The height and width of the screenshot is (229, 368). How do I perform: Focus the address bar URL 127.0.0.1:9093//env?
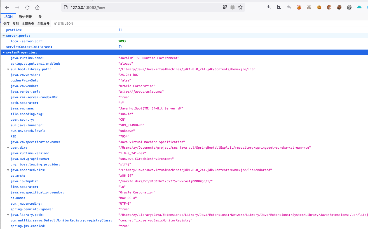click(x=153, y=7)
